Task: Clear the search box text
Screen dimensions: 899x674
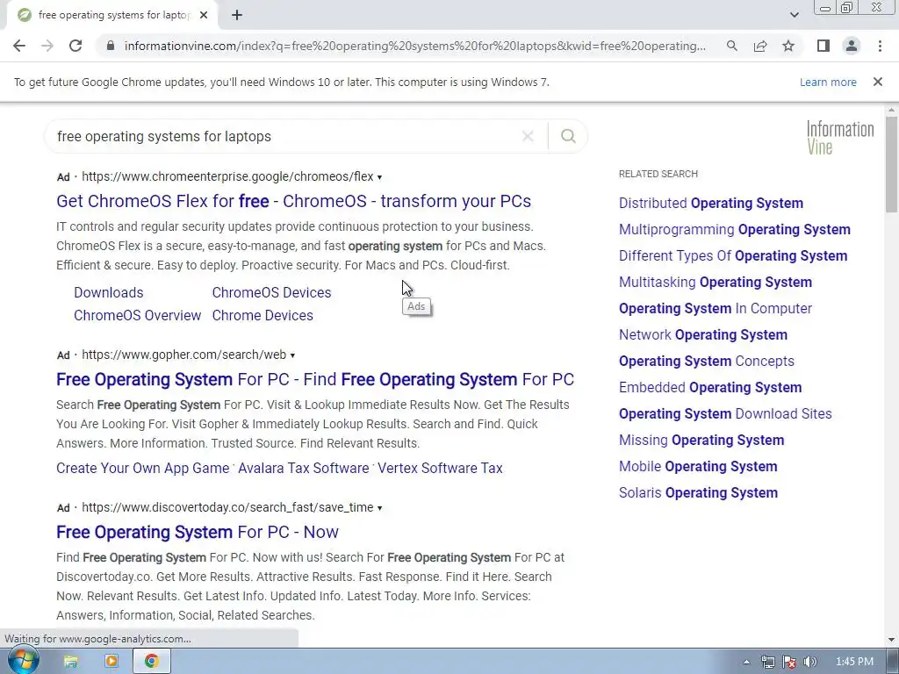Action: pos(528,136)
